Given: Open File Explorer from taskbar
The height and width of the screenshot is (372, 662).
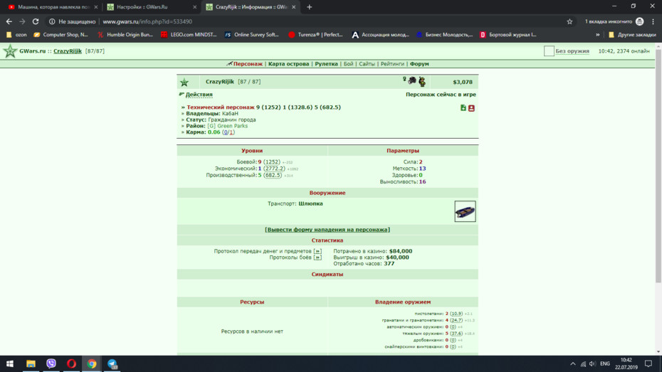Looking at the screenshot, I should [x=31, y=363].
